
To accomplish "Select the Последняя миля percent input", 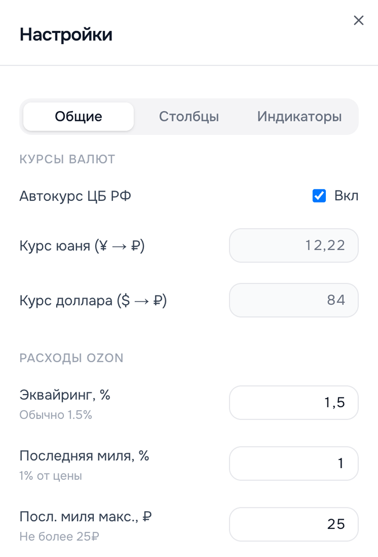I will 293,463.
